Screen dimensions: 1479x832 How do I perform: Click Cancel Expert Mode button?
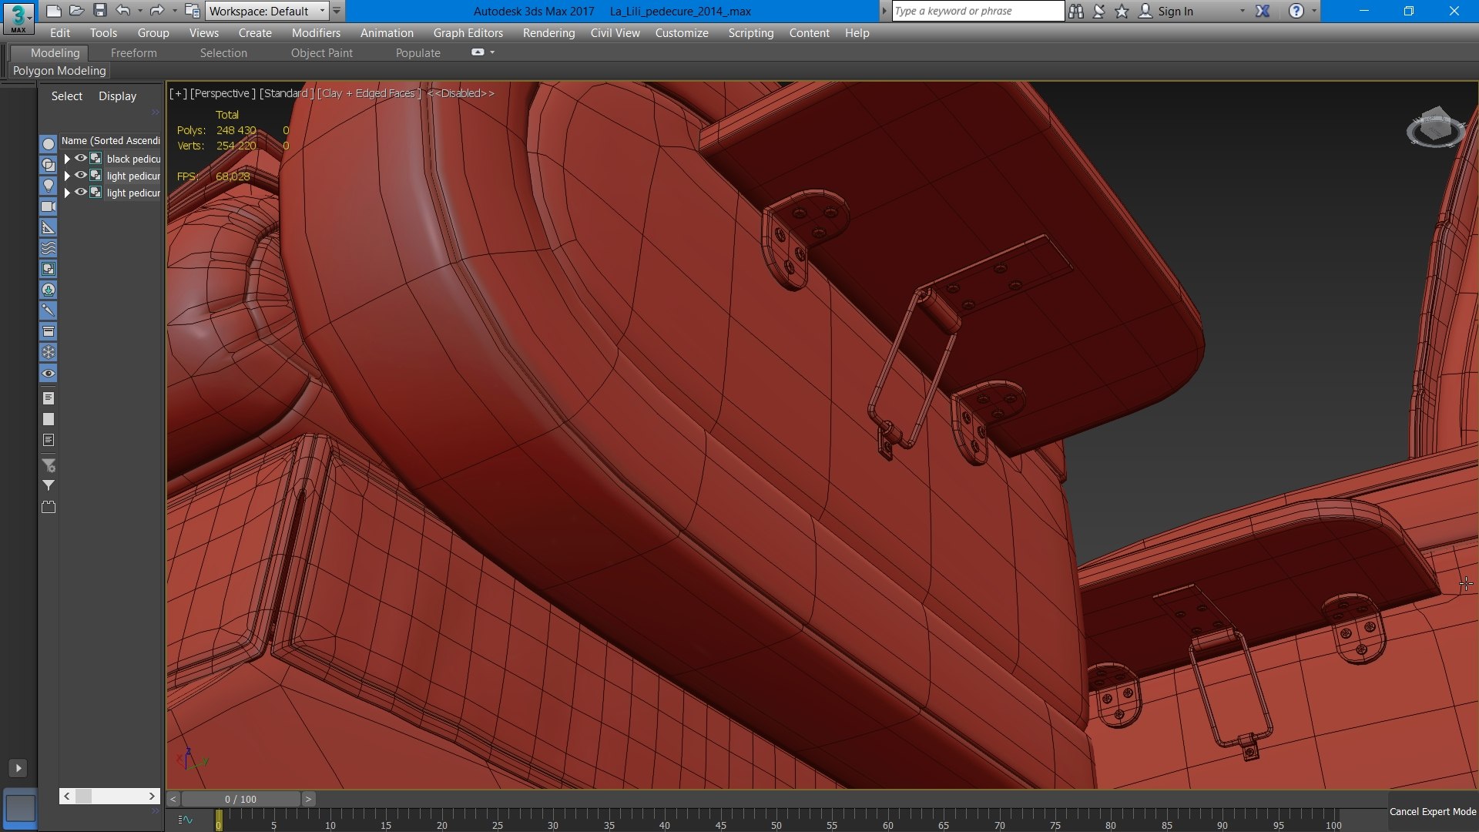pyautogui.click(x=1433, y=811)
